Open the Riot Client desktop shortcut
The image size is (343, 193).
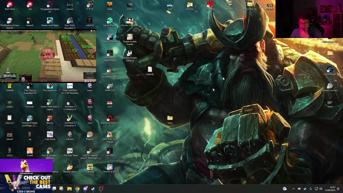pos(10,6)
